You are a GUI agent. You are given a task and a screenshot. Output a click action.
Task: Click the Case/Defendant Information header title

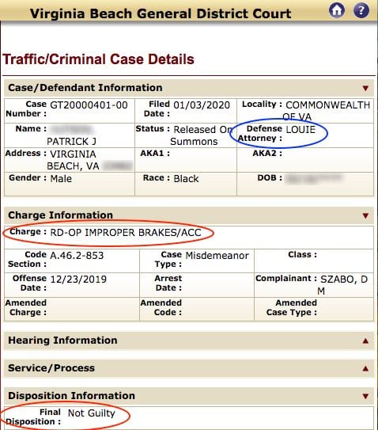coord(85,88)
